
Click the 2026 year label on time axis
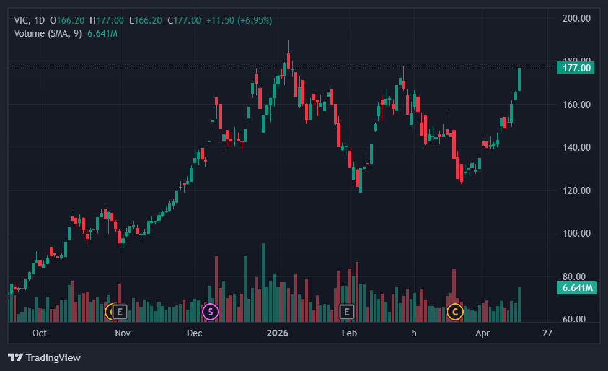277,333
